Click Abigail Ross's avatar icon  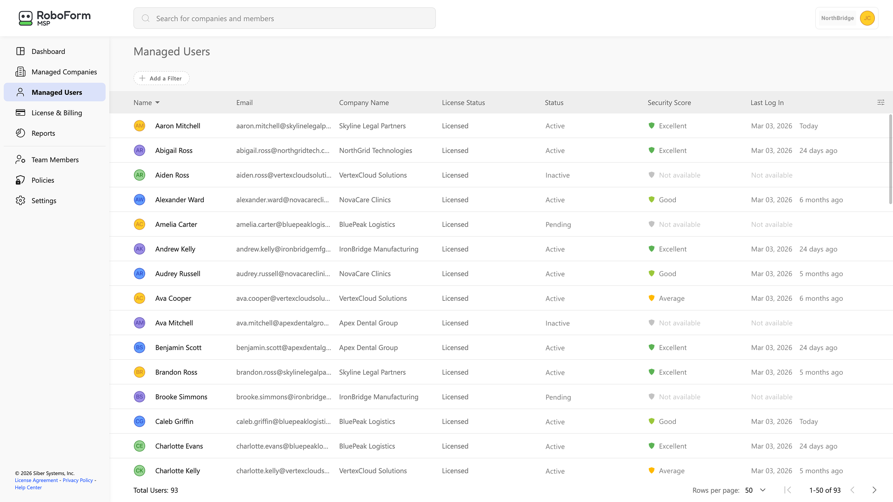pos(140,150)
